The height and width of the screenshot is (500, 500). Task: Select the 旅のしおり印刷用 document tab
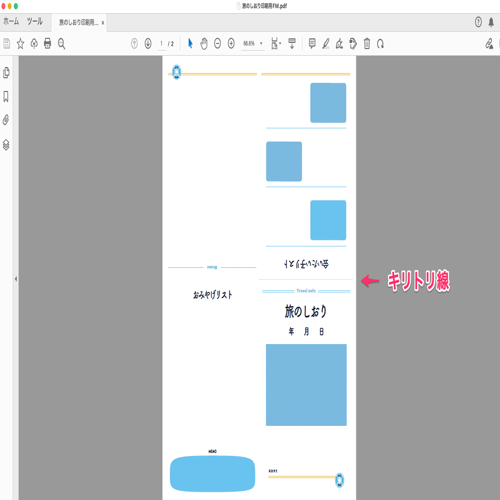79,22
